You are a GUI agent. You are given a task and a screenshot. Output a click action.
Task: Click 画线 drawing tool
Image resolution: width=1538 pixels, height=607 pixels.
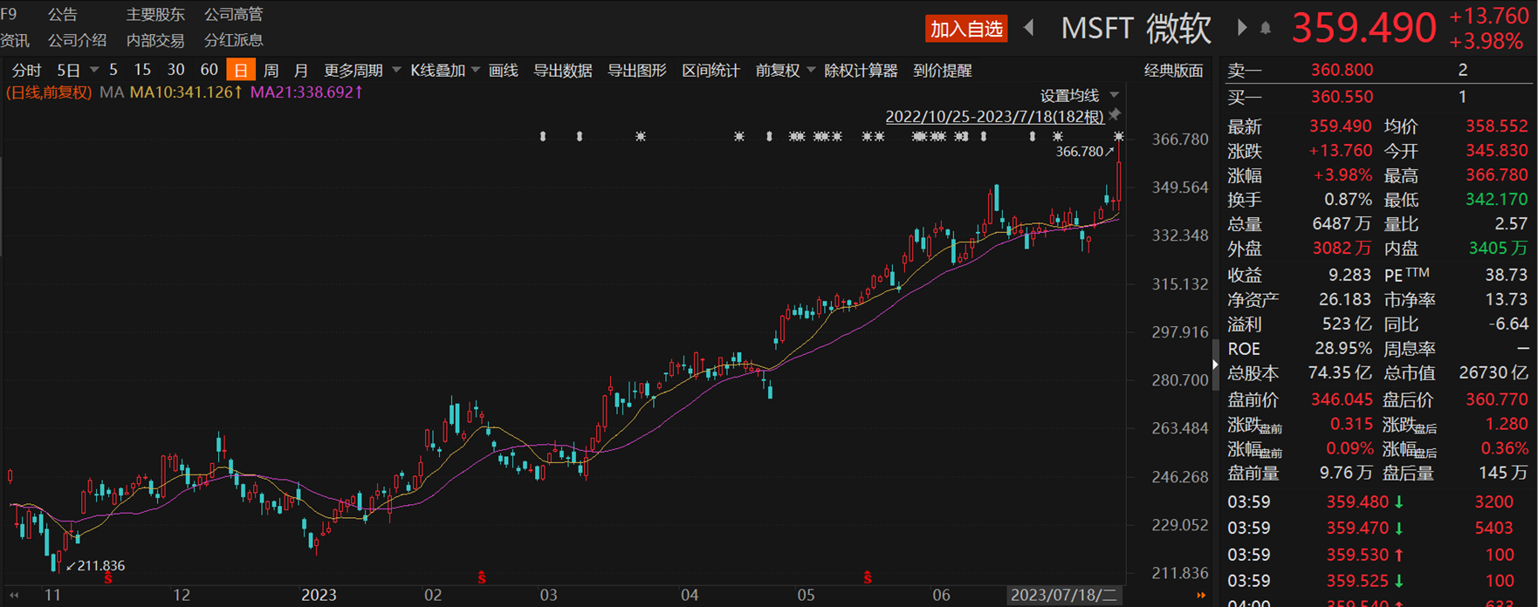point(504,71)
